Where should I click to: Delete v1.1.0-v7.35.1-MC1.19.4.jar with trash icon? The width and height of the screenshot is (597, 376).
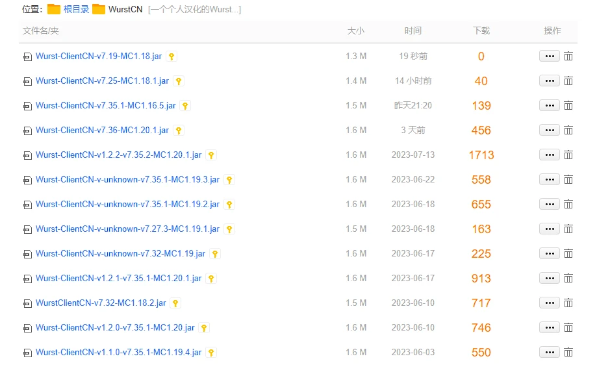point(568,353)
